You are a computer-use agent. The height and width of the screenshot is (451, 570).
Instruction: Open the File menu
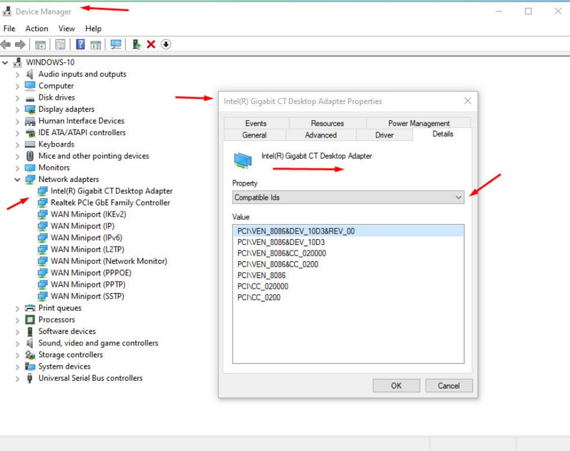point(9,29)
